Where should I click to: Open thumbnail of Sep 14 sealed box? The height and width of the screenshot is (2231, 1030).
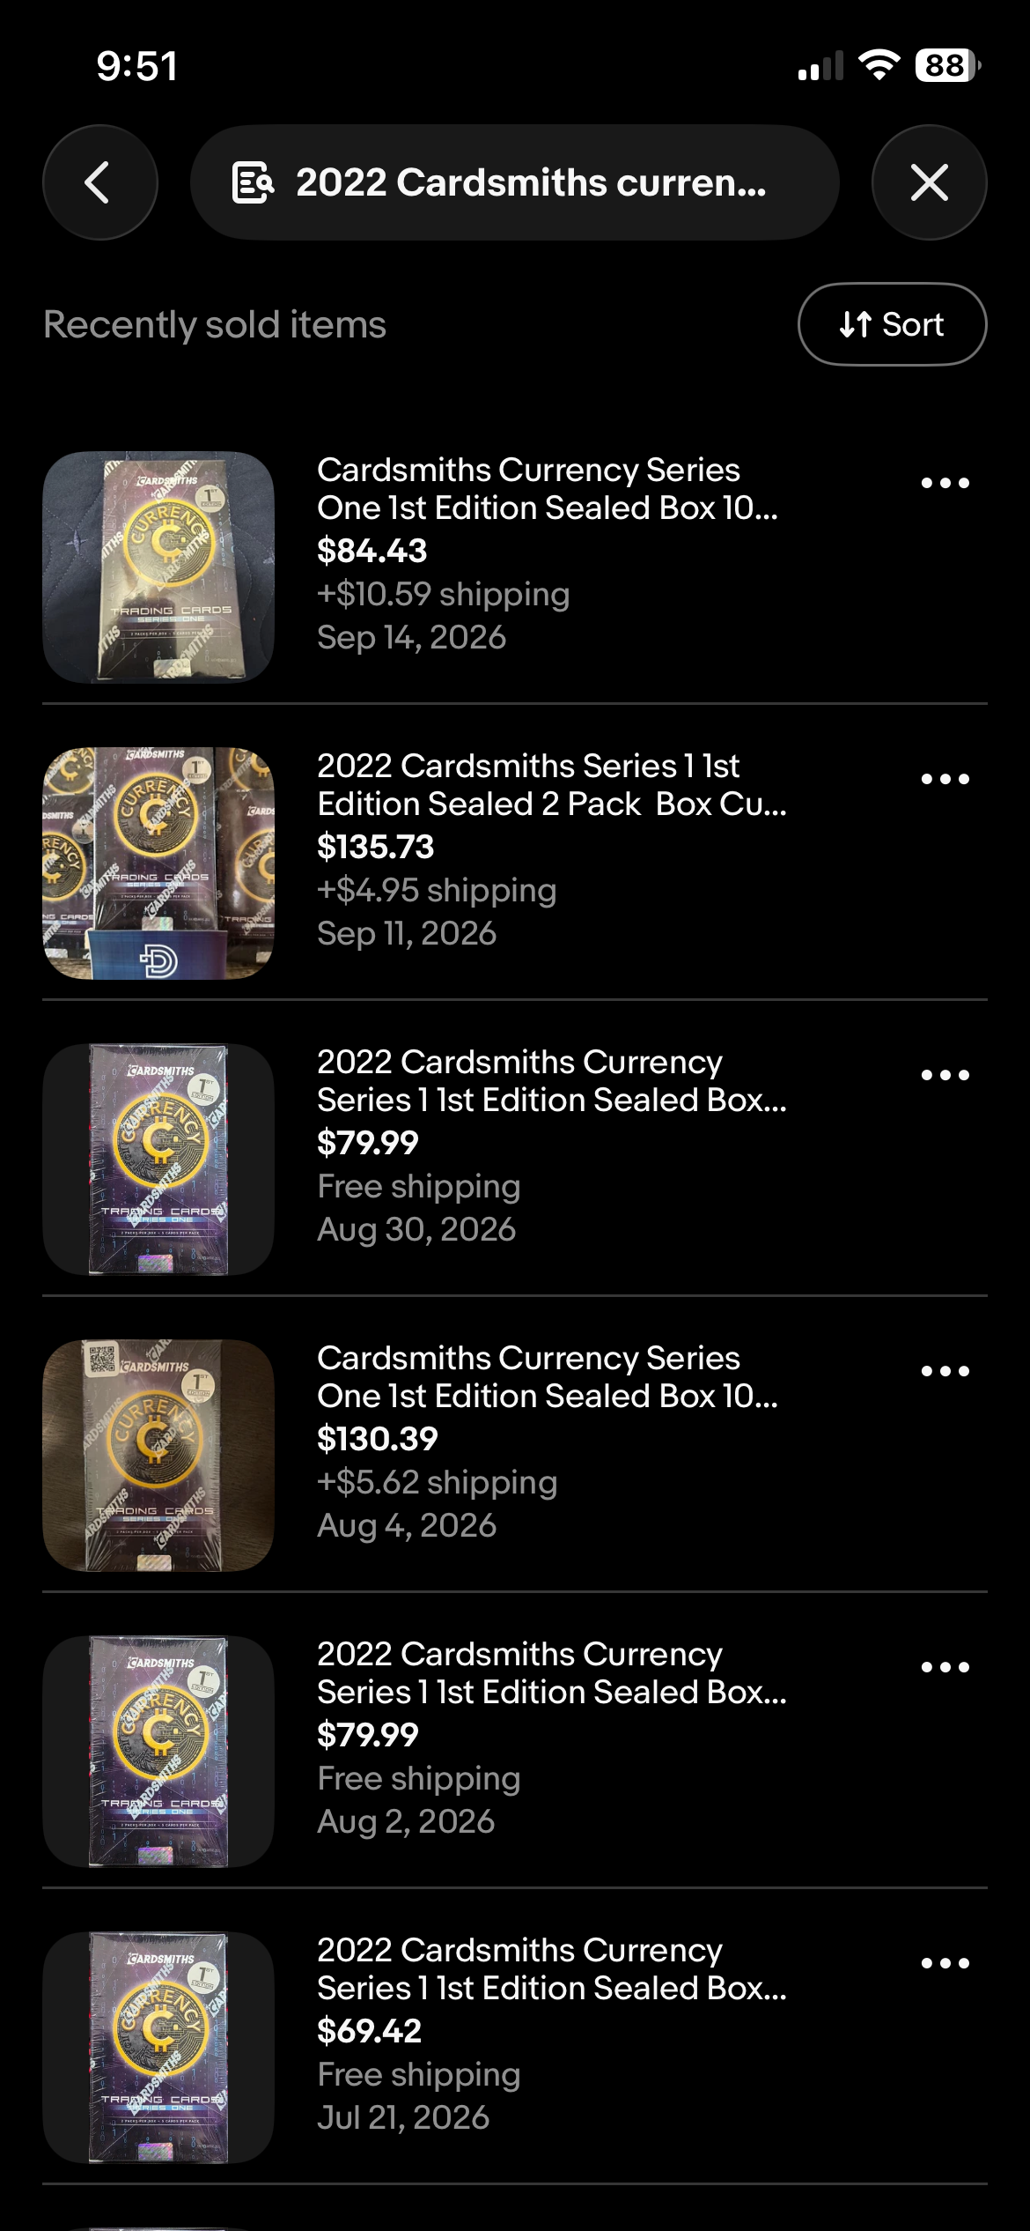158,567
